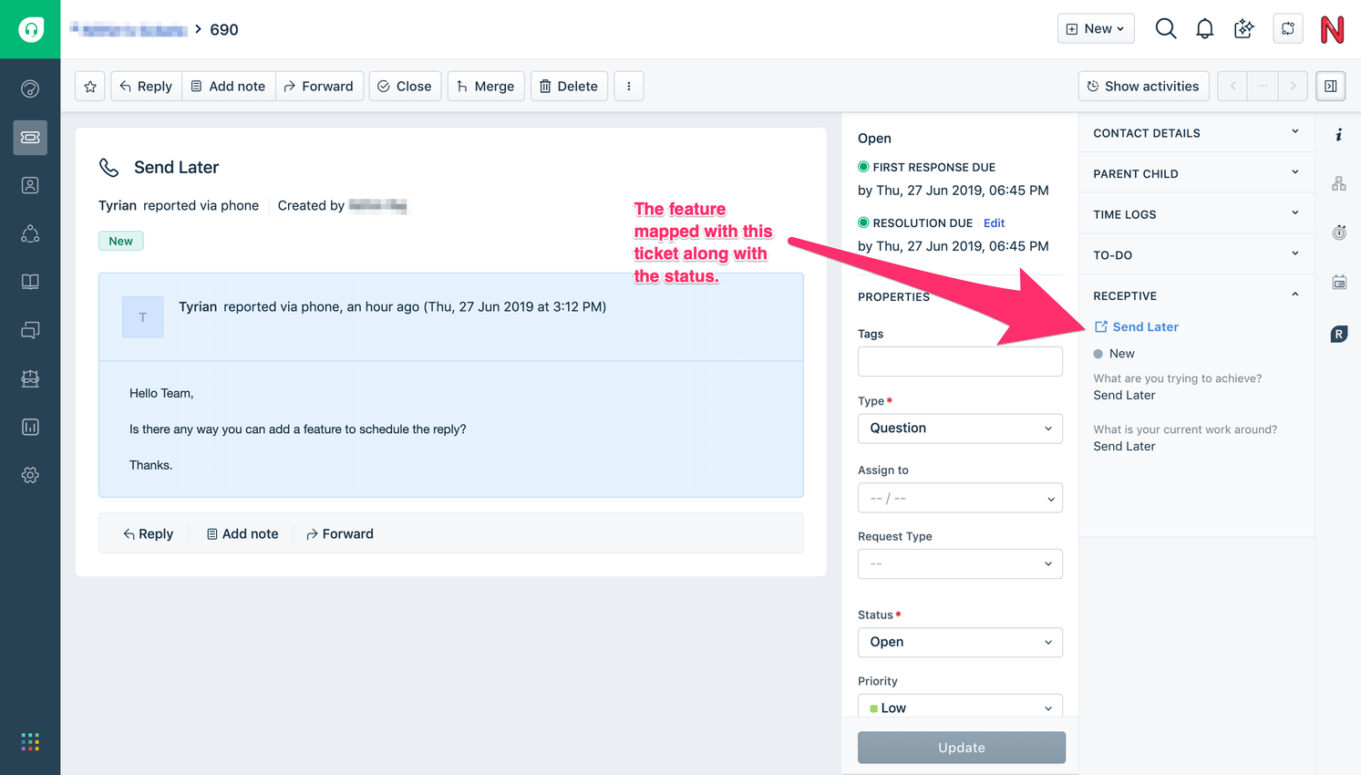Click Edit next to Resolution Due

click(x=994, y=222)
